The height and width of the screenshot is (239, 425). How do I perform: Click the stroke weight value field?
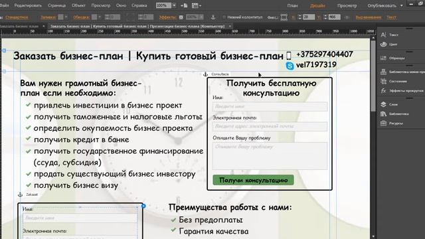(x=114, y=17)
